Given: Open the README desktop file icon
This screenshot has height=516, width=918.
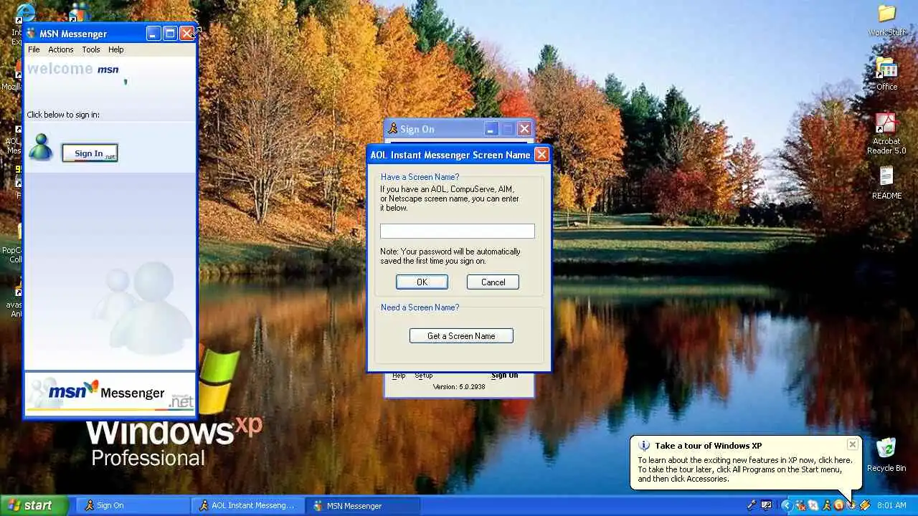Looking at the screenshot, I should coord(887,183).
